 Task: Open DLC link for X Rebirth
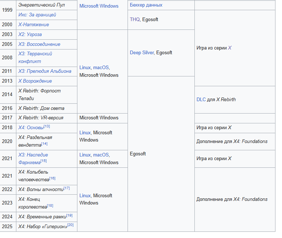(201, 100)
